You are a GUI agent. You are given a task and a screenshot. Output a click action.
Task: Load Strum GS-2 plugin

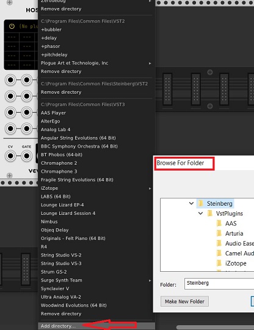(96, 272)
